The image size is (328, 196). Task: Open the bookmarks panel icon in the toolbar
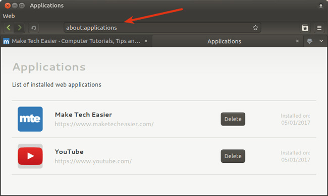point(305,28)
